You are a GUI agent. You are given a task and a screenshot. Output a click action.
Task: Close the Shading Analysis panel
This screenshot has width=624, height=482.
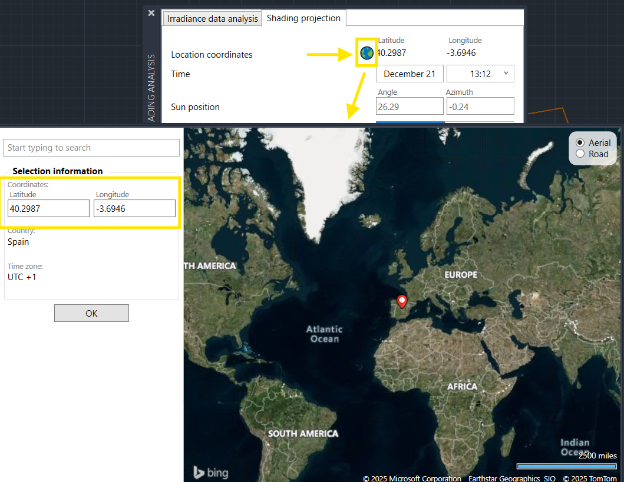(151, 13)
